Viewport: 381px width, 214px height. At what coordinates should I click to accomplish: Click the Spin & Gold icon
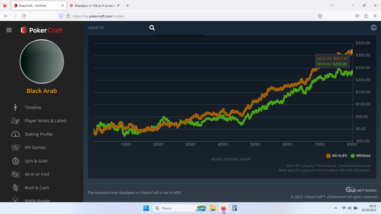click(15, 161)
